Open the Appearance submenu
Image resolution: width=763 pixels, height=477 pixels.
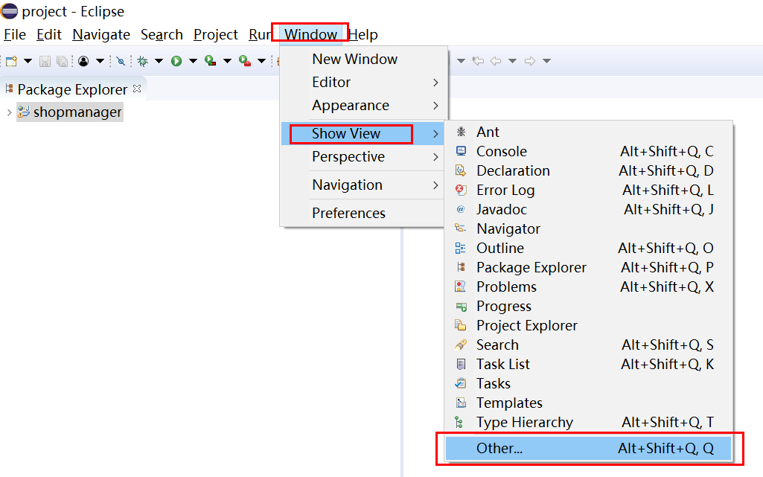click(363, 106)
